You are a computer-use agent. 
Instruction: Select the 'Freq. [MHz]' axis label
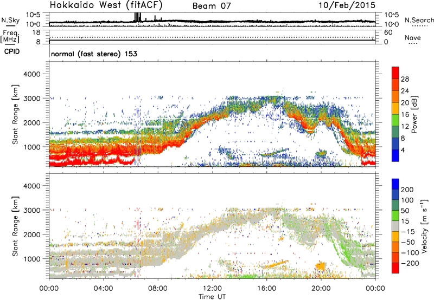point(10,37)
